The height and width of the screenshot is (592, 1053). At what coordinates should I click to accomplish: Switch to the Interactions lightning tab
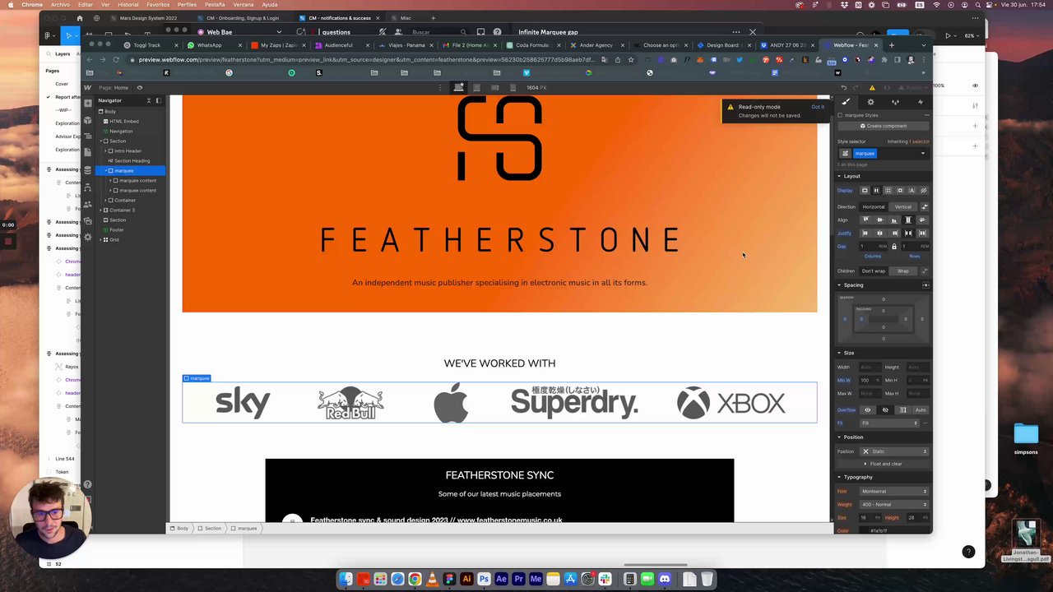(920, 102)
